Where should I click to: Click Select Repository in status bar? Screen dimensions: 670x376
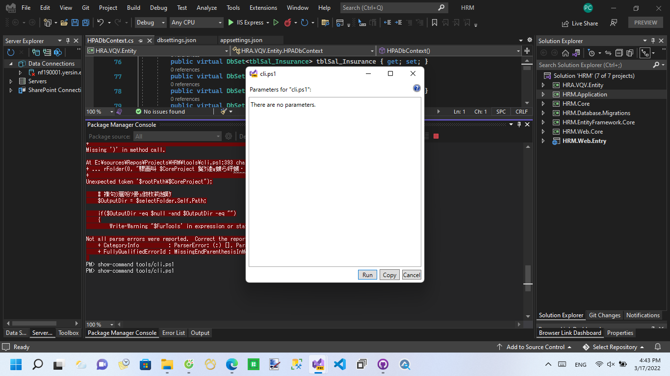point(615,347)
